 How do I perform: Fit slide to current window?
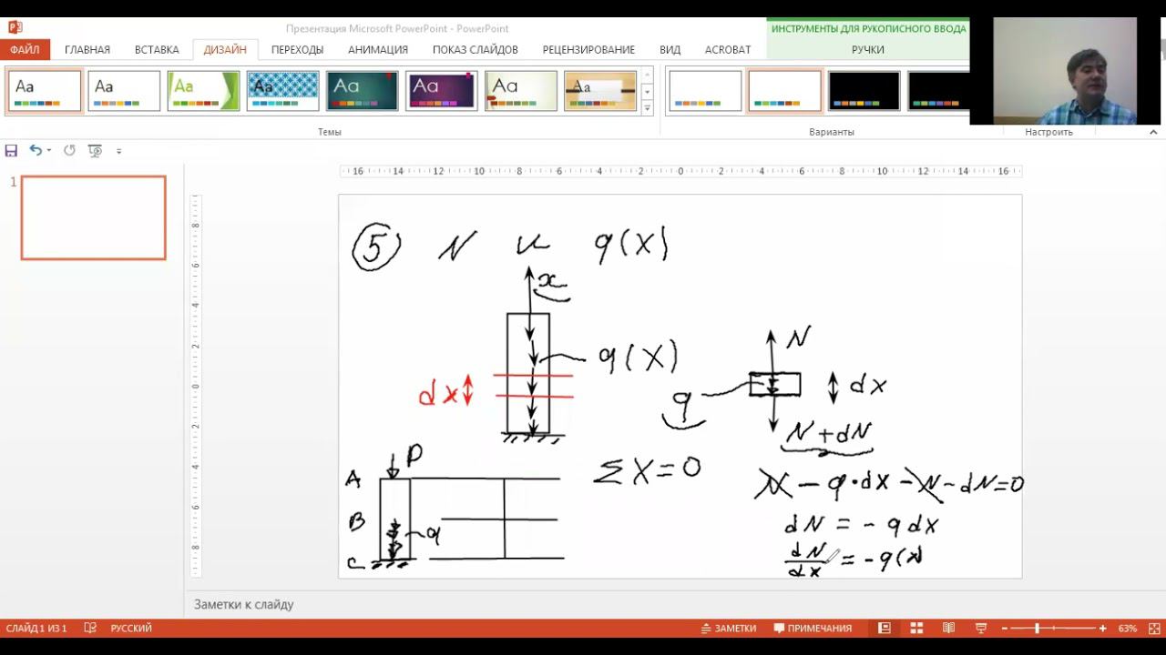[1152, 629]
